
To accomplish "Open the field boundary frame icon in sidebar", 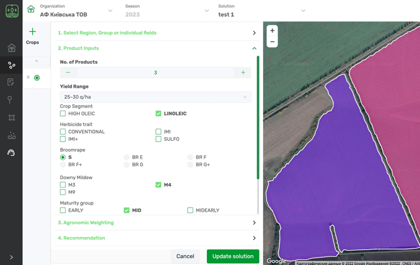I will [11, 117].
